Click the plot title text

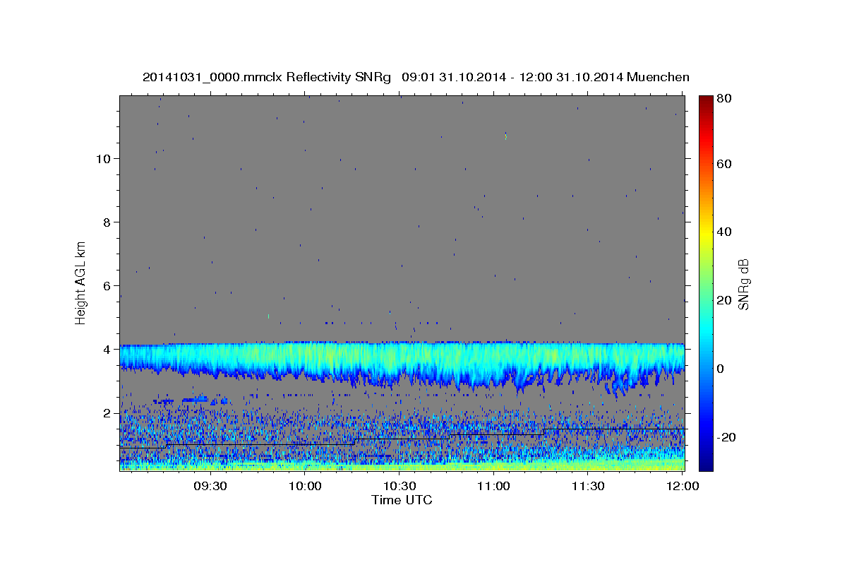click(x=416, y=77)
